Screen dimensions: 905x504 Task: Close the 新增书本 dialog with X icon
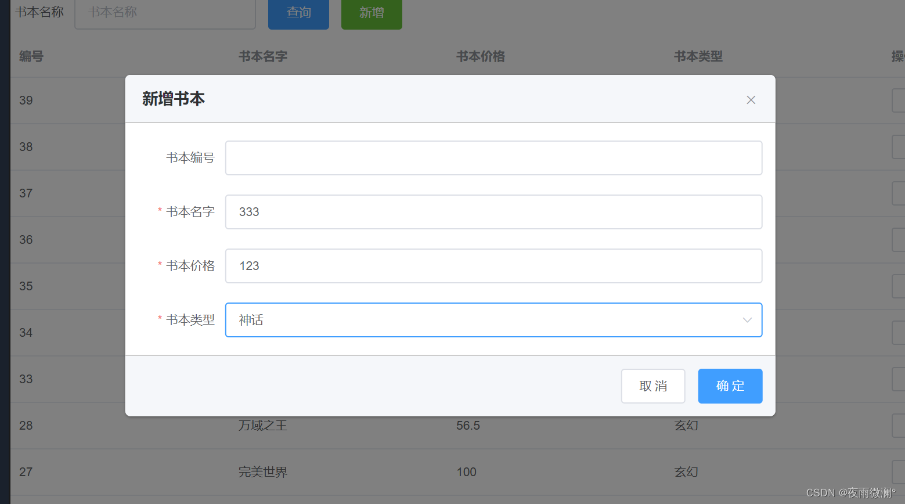pyautogui.click(x=751, y=100)
